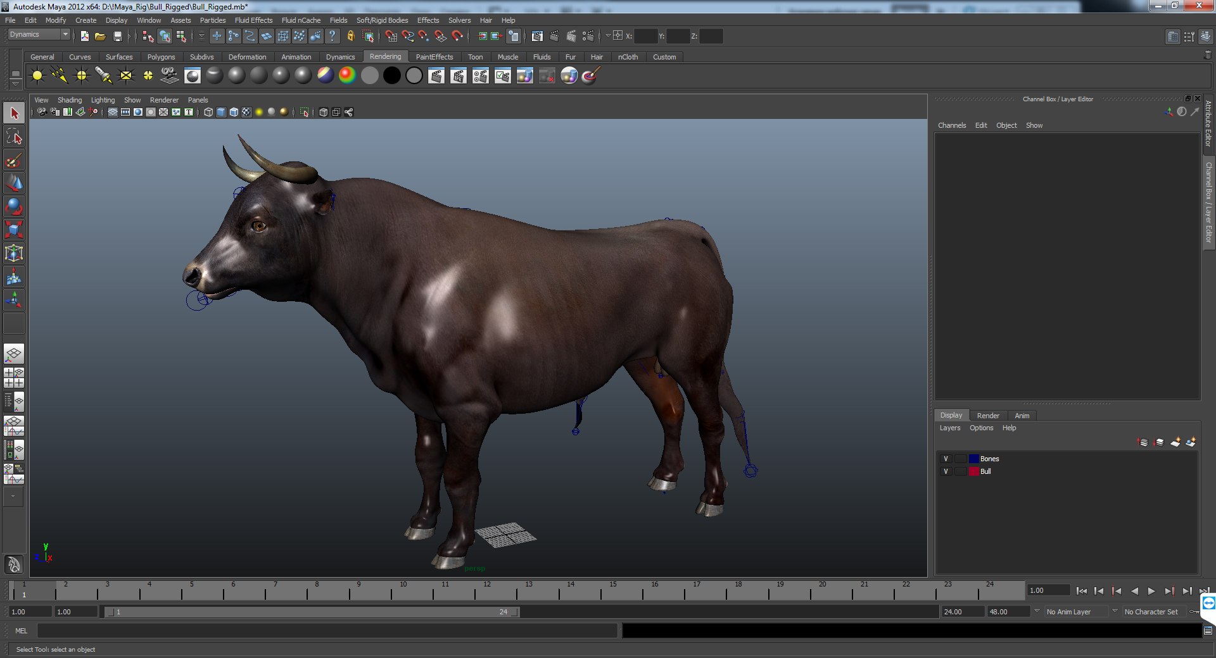Select the Soft Modification tool

pos(14,276)
